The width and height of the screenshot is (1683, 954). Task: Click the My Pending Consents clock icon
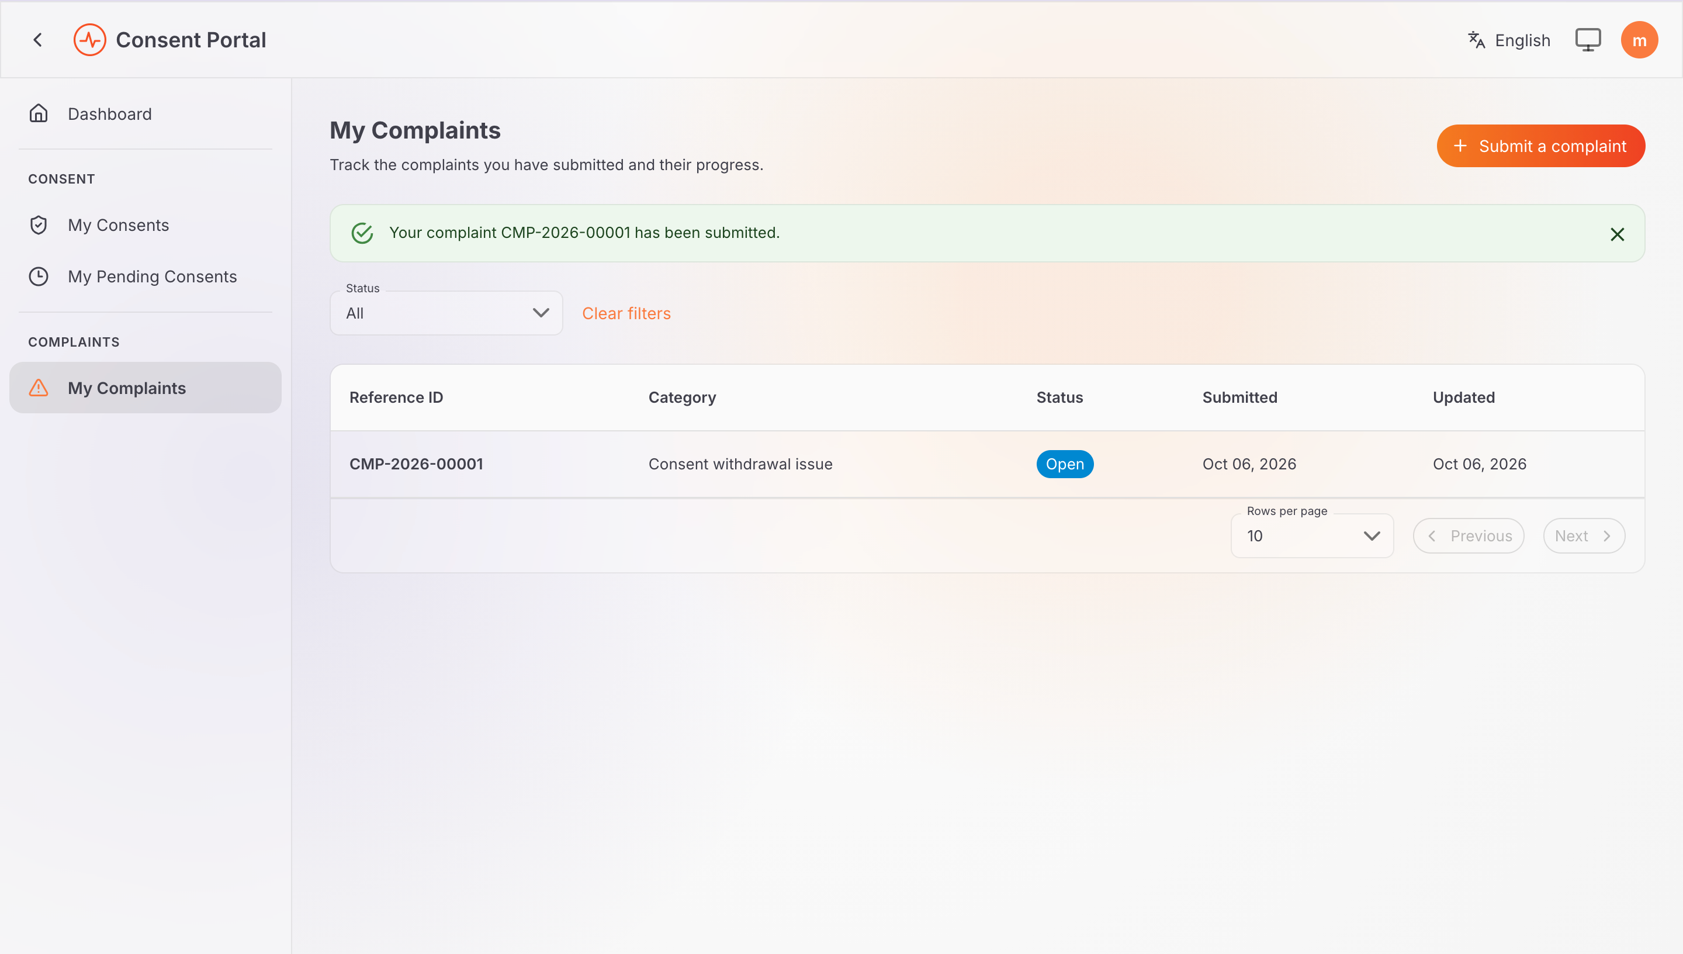coord(39,276)
